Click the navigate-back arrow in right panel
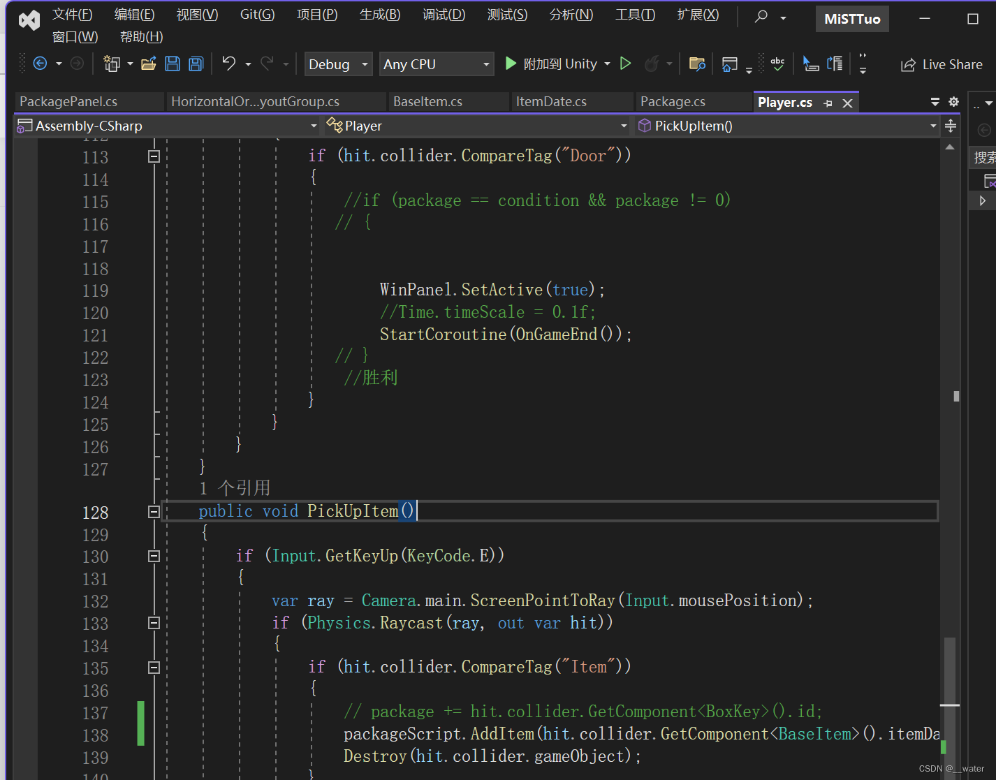 pos(984,130)
